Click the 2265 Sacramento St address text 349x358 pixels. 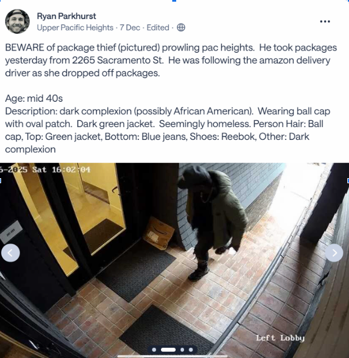click(118, 60)
